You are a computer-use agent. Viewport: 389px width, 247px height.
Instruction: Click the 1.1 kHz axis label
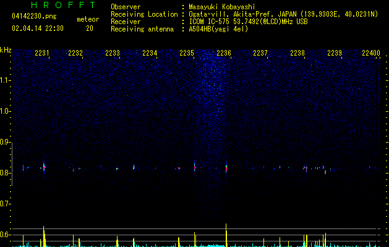(6, 80)
